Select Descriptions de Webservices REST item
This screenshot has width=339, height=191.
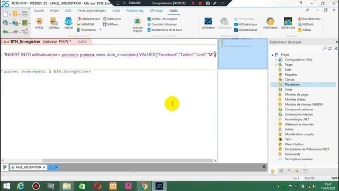point(307,149)
